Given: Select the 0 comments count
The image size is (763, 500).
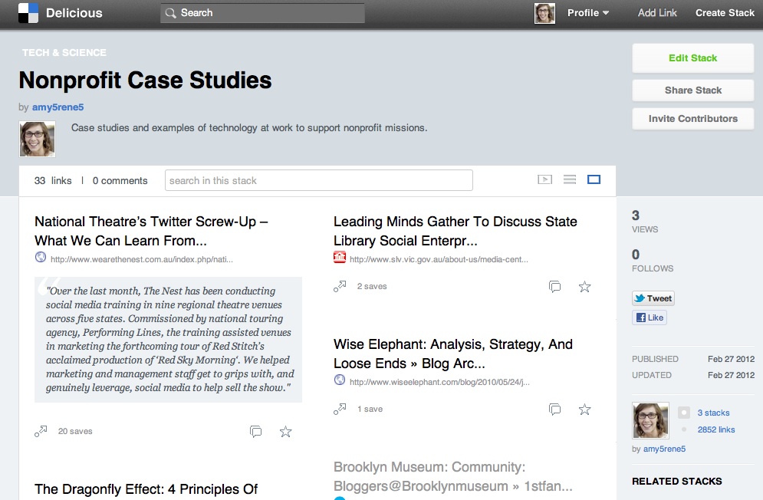Looking at the screenshot, I should [120, 181].
